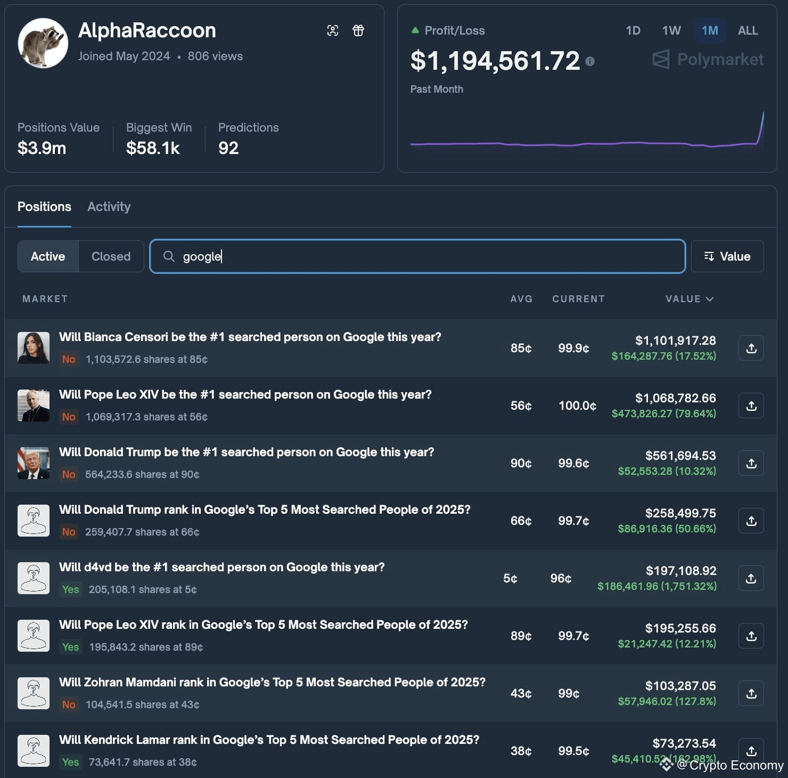Viewport: 788px width, 778px height.
Task: Click the VALUE column header chevron
Action: tap(710, 299)
